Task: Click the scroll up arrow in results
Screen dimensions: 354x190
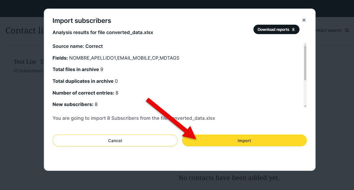Action: coord(305,44)
